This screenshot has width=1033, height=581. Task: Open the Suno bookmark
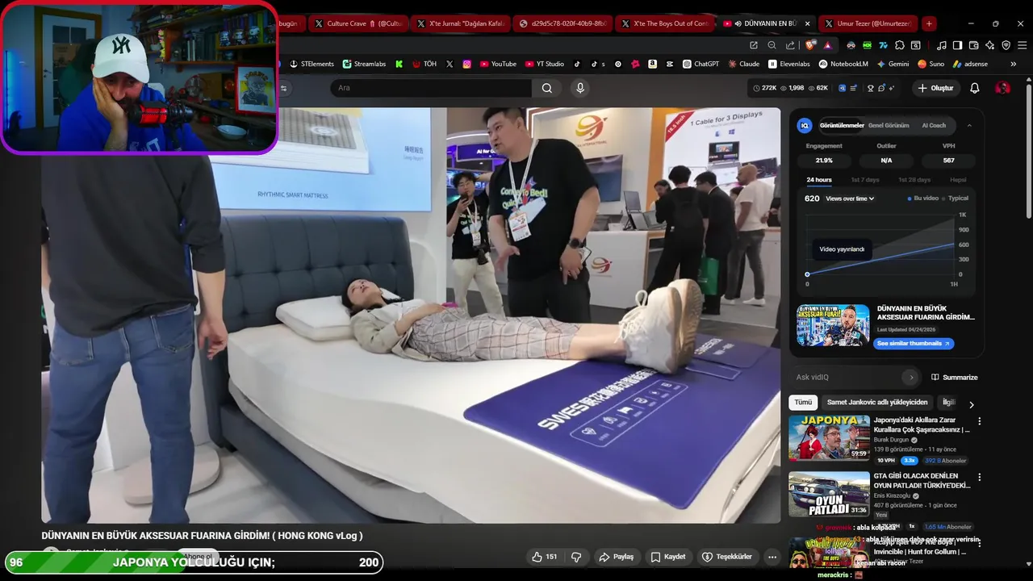[x=931, y=64]
